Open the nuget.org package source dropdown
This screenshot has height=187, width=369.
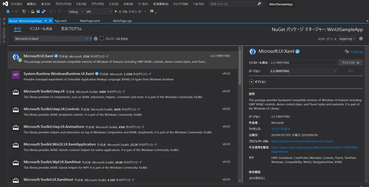pyautogui.click(x=347, y=39)
